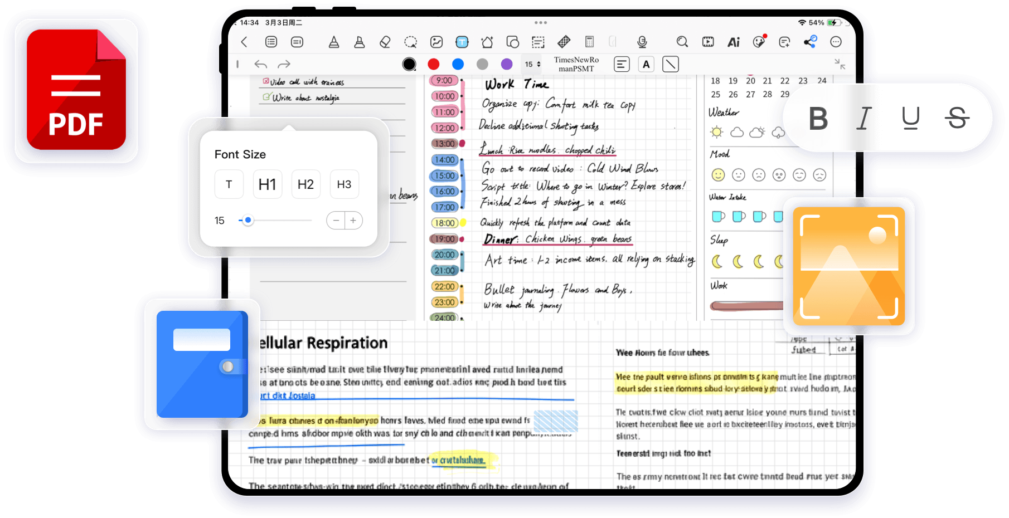Click the Font Size slider handle
Viewport: 1009px width, 518px height.
coord(248,221)
